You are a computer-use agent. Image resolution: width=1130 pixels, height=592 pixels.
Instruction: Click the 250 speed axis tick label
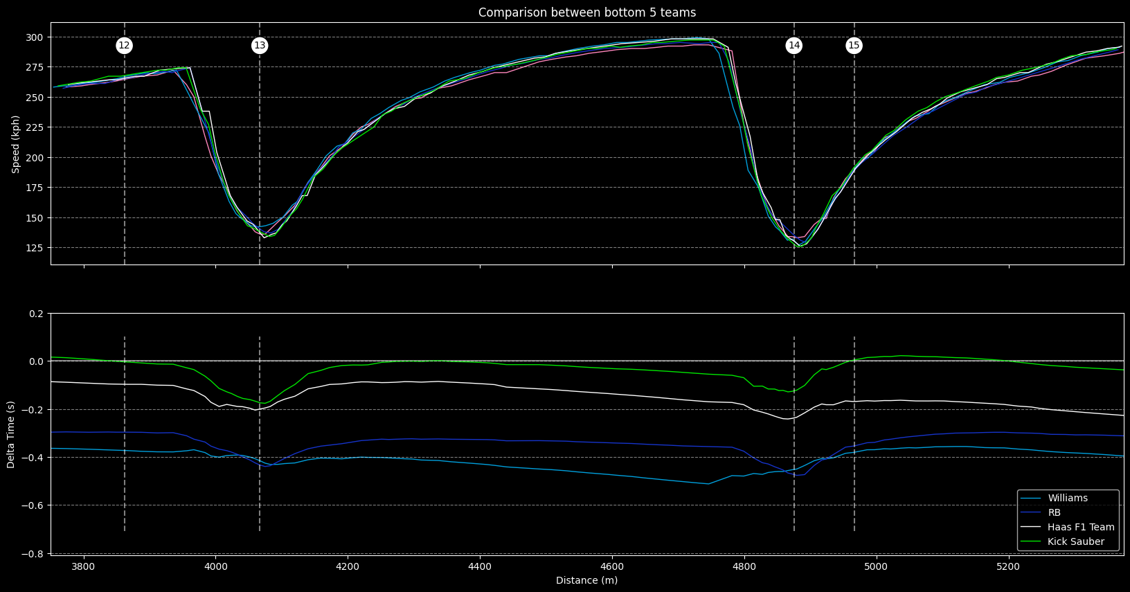click(35, 98)
